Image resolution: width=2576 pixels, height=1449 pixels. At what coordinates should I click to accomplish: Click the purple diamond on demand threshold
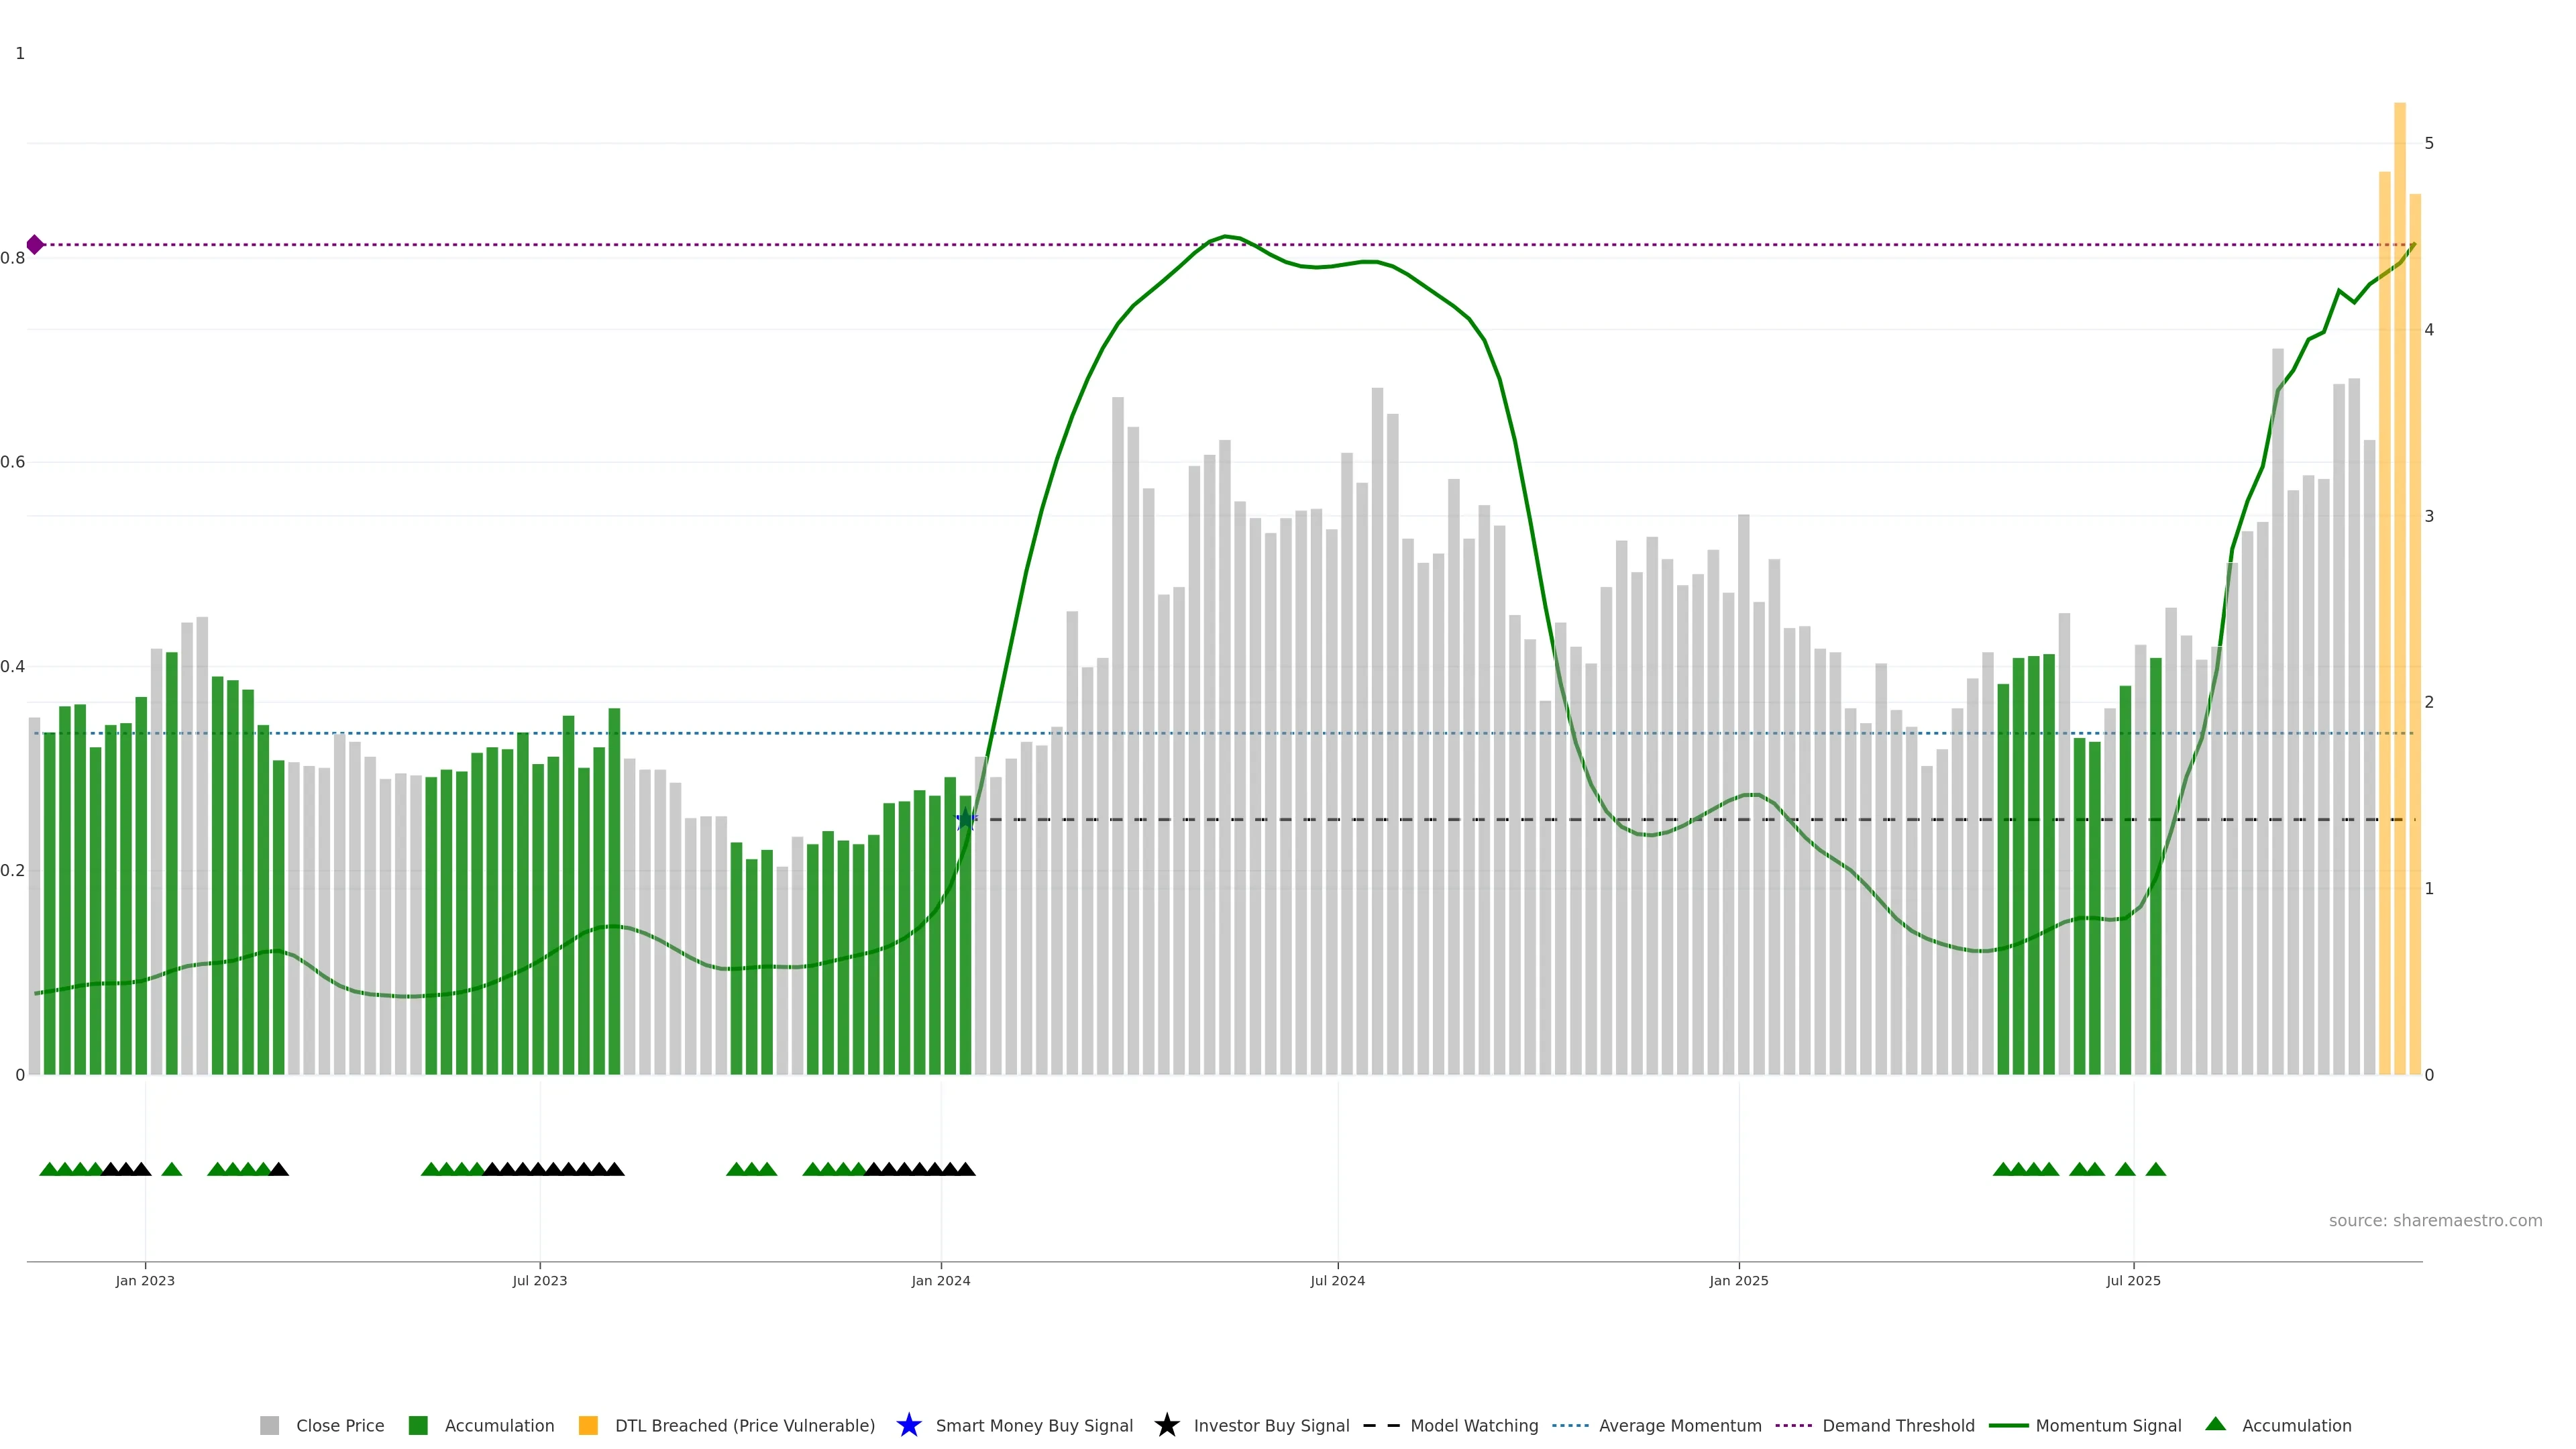click(35, 245)
